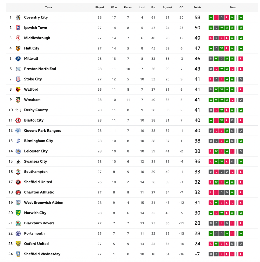Viewport: 260px width, 262px height.
Task: Open the Hull City team page
Action: pos(31,48)
